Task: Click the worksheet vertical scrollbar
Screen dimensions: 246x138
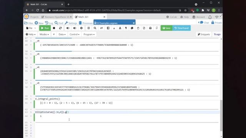Action: tap(221, 115)
